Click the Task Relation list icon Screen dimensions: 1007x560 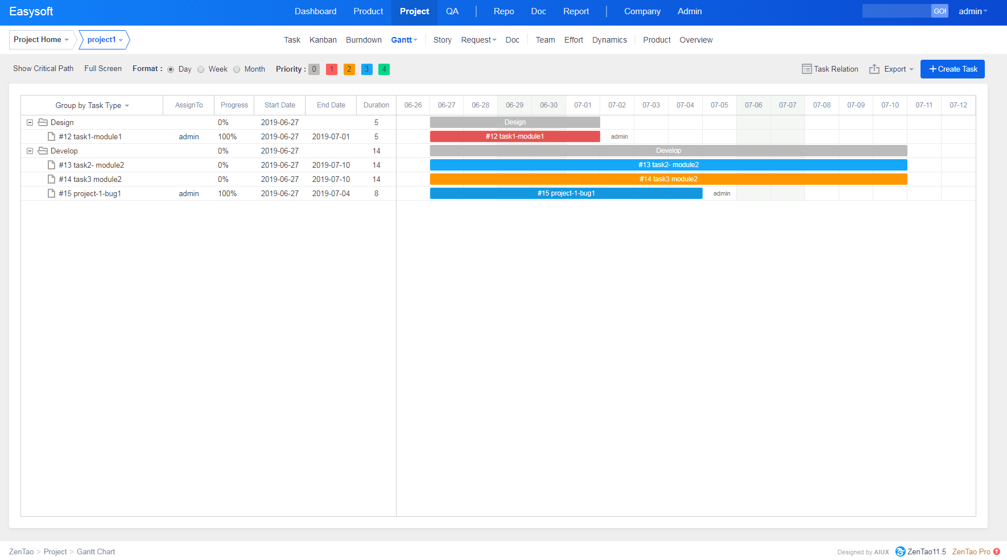pos(806,69)
